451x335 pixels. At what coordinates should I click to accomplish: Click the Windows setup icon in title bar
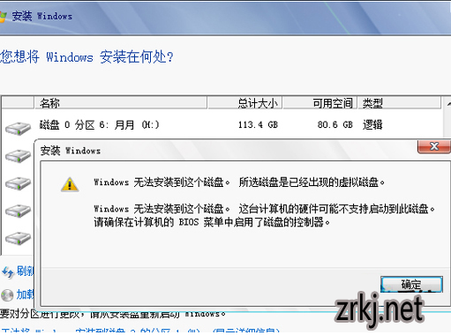coord(3,17)
